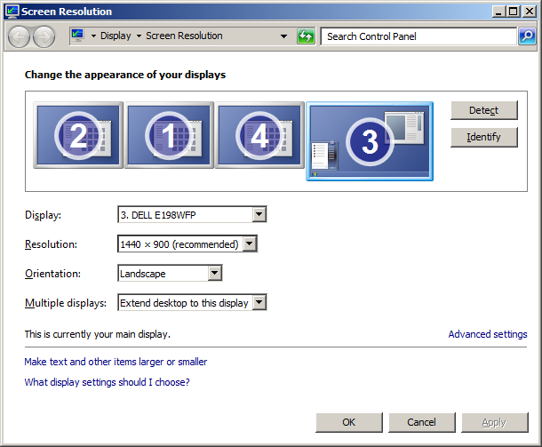Refresh the address bar
The width and height of the screenshot is (542, 447).
[306, 36]
